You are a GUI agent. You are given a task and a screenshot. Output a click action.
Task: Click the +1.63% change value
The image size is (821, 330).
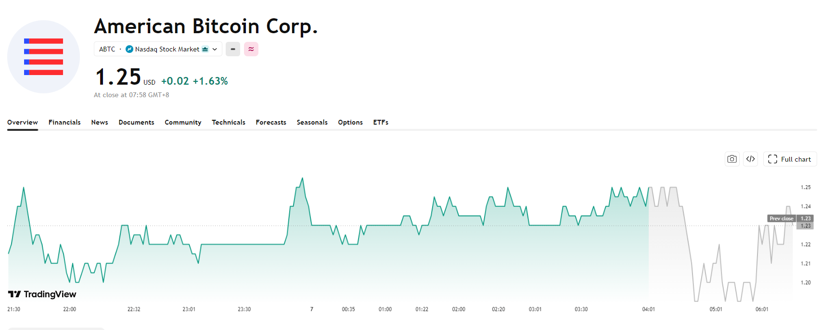(210, 81)
